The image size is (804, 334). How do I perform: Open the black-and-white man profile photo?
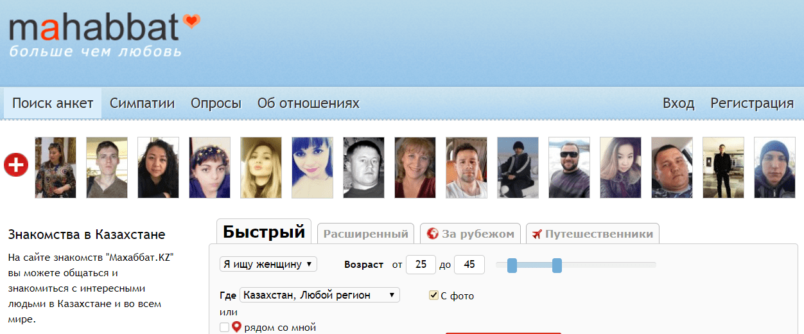[363, 167]
